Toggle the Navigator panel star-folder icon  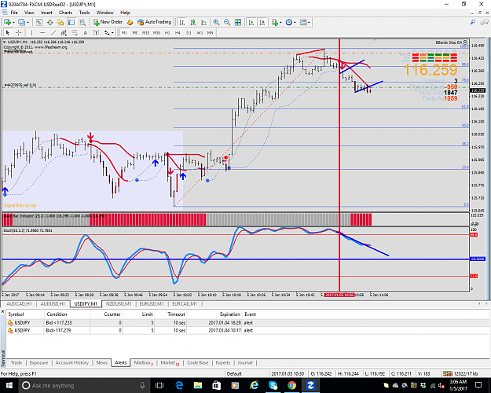coord(60,22)
